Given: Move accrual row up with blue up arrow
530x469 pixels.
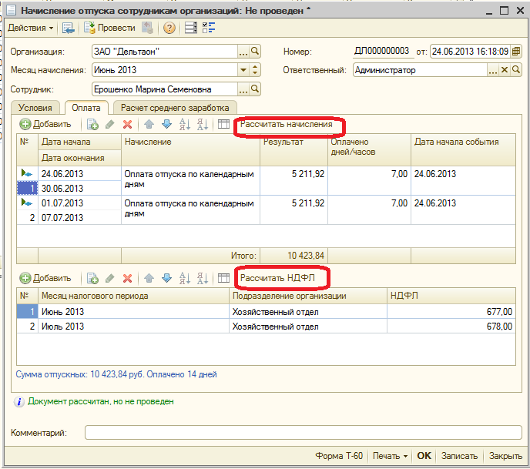Looking at the screenshot, I should point(149,124).
